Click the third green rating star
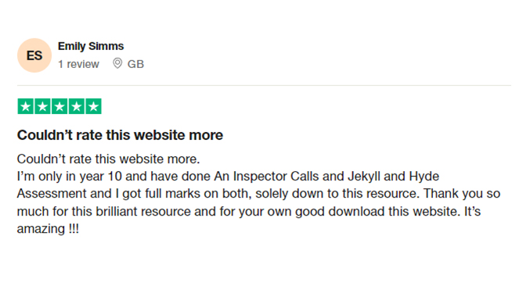The image size is (530, 286). (x=59, y=106)
